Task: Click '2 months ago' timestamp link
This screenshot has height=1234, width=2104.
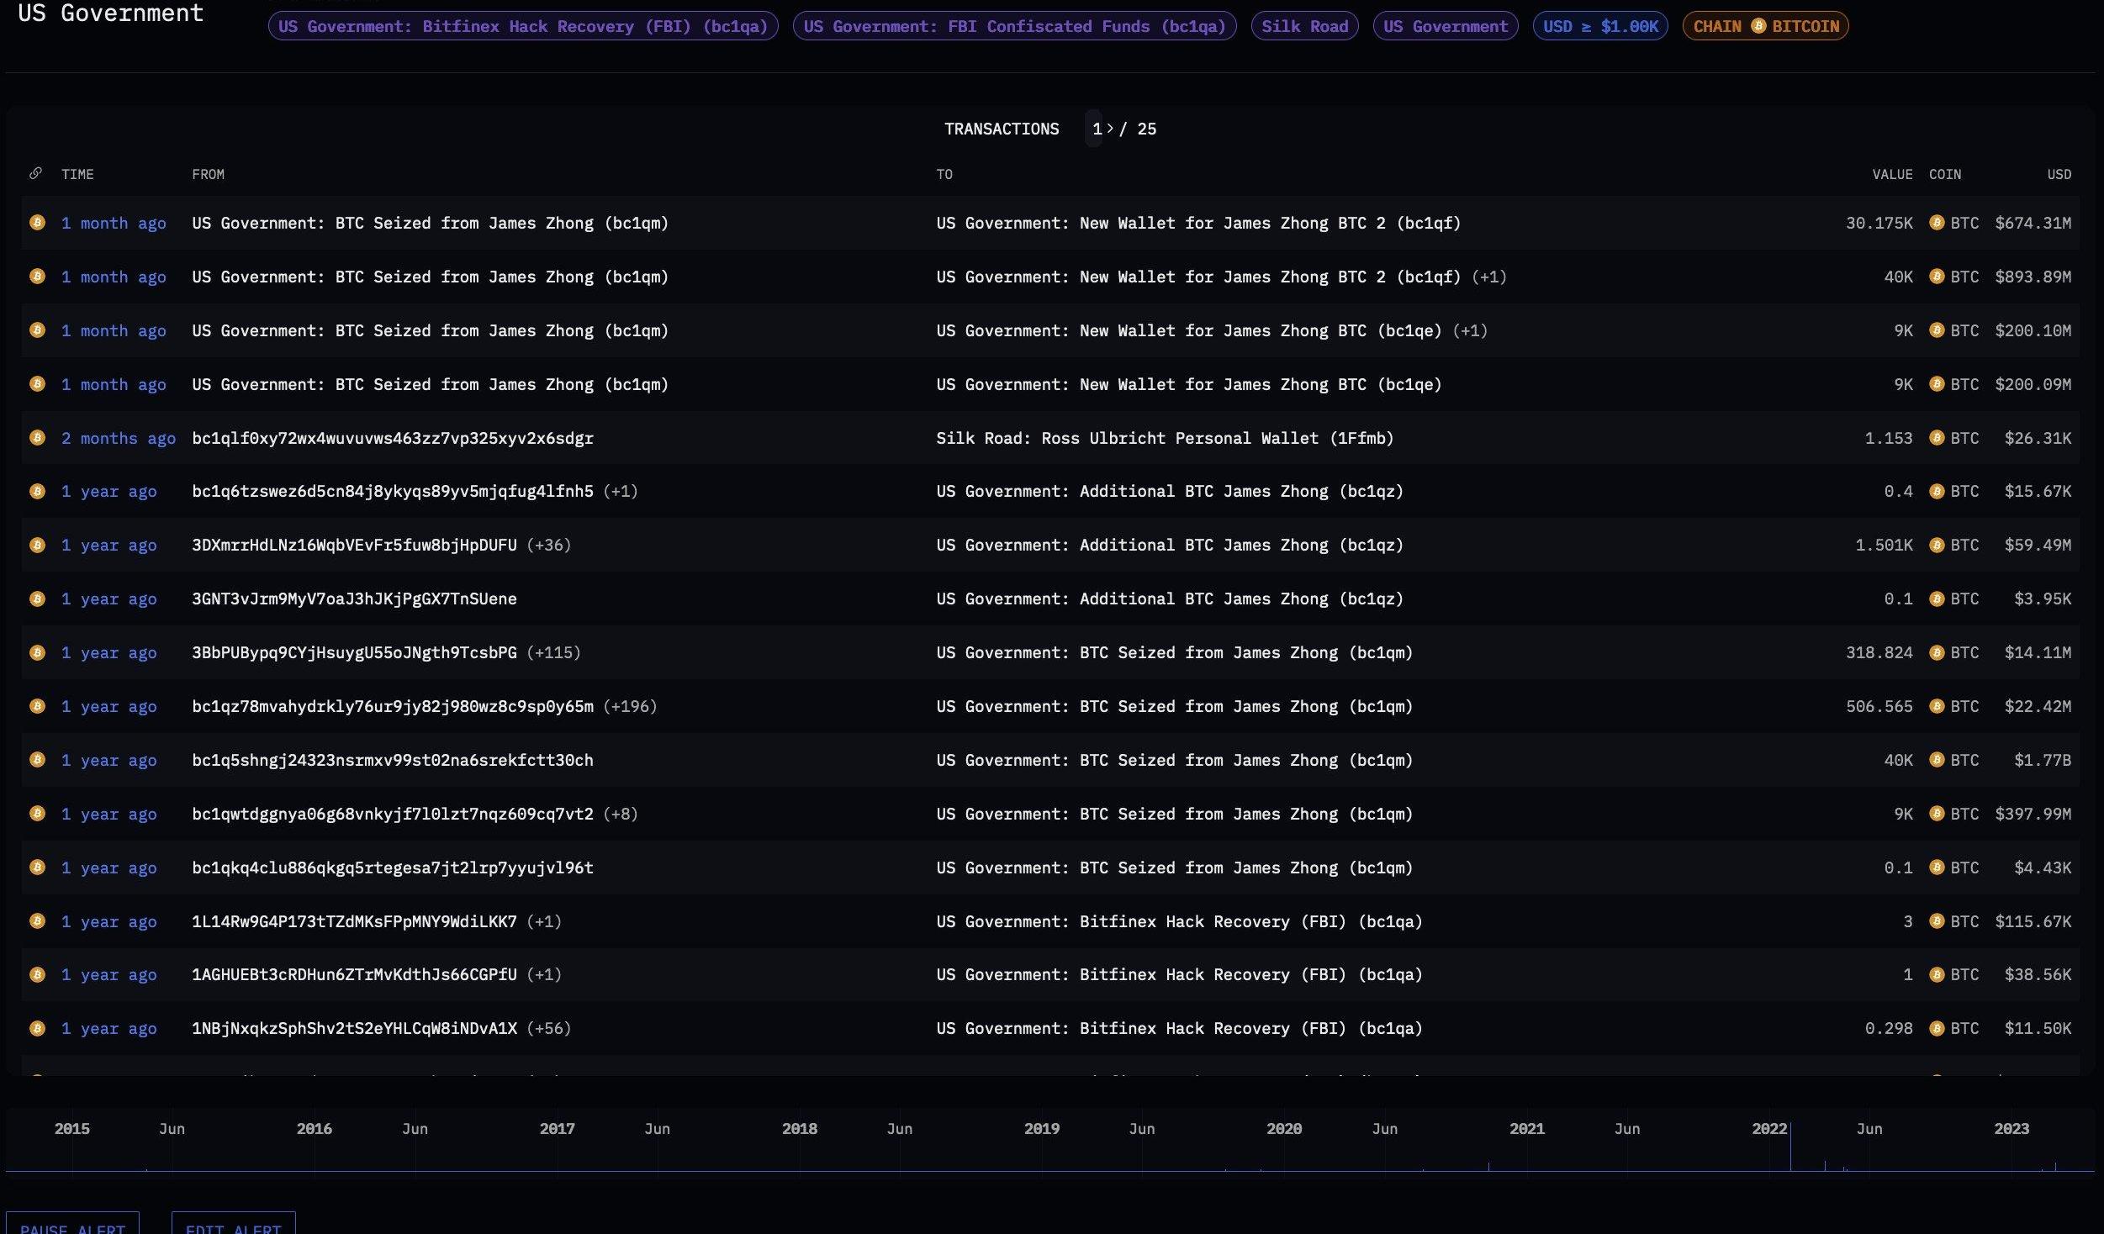Action: (x=118, y=438)
